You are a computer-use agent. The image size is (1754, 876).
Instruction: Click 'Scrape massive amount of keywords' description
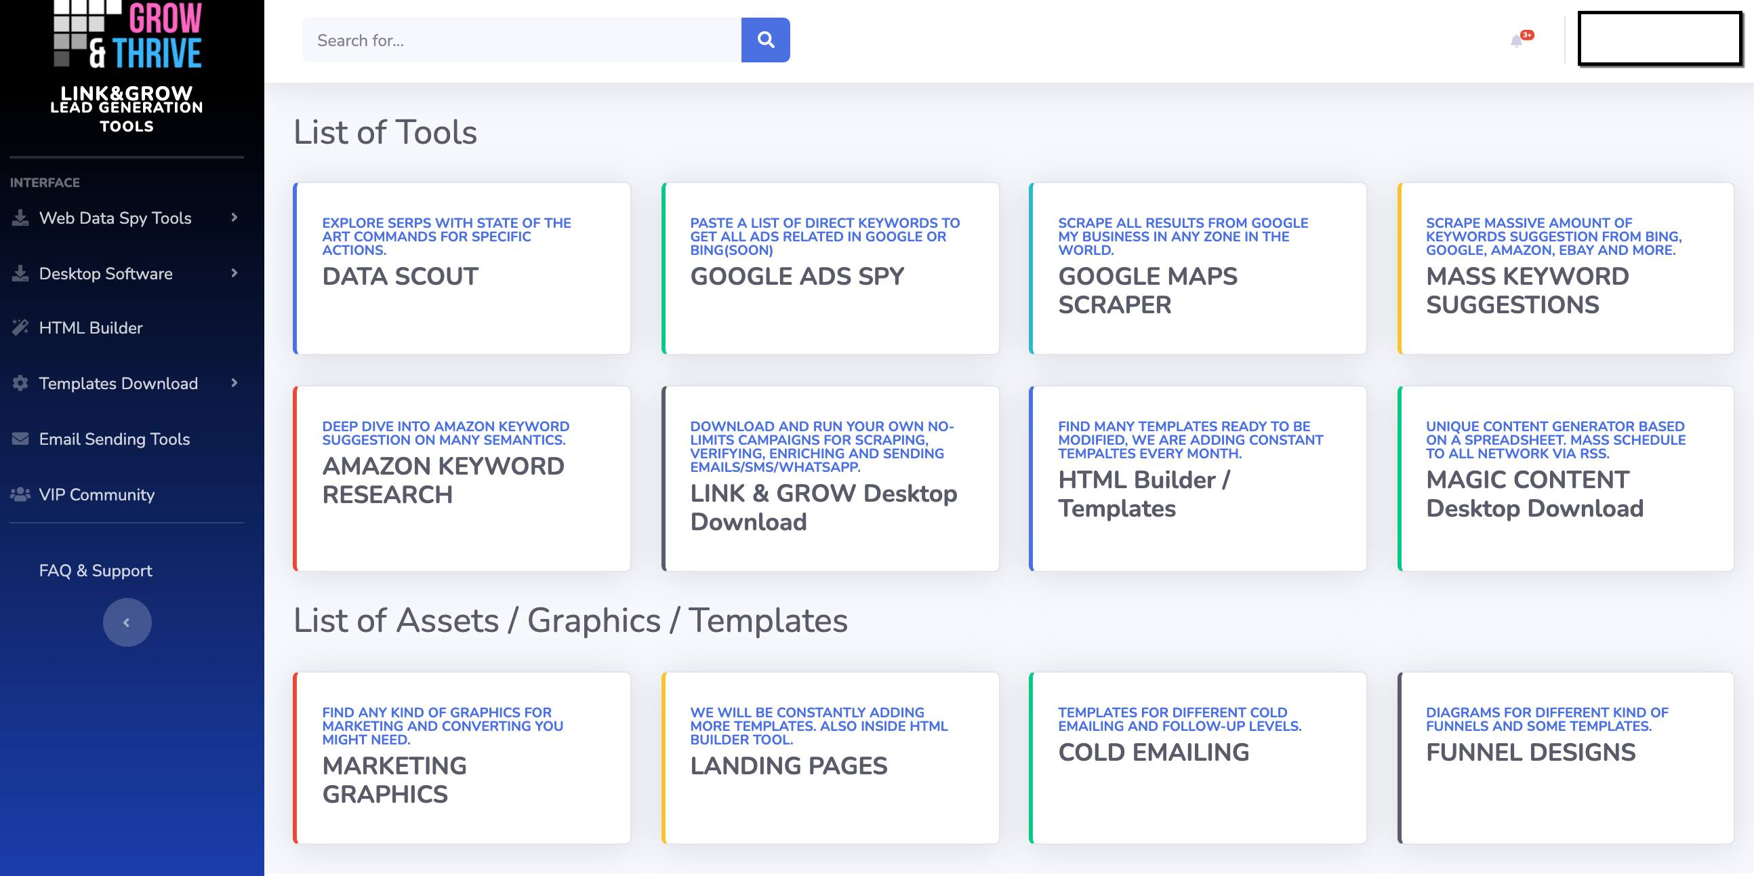coord(1555,237)
